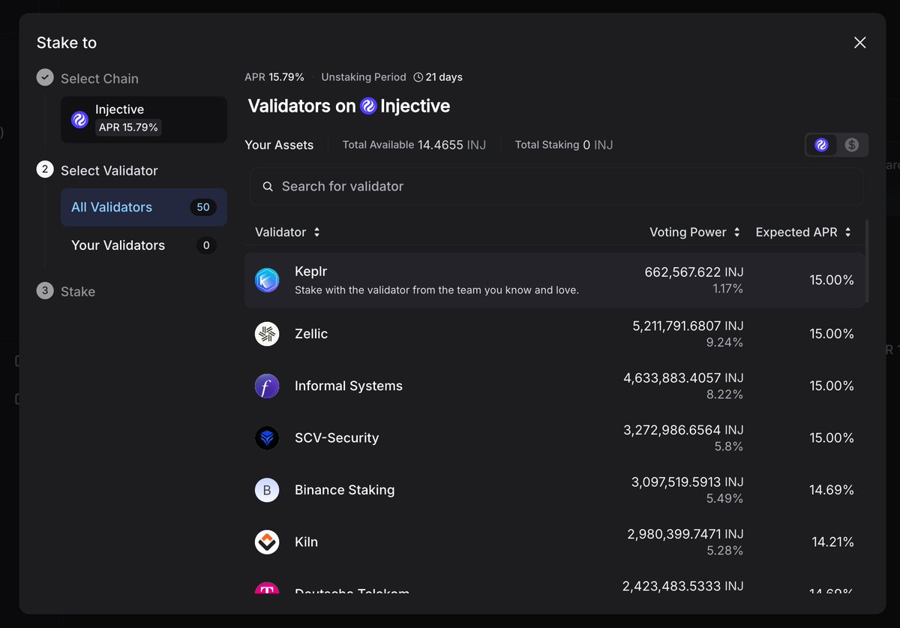Go to Select Validator step
Screen dimensions: 900x628
[x=97, y=170]
